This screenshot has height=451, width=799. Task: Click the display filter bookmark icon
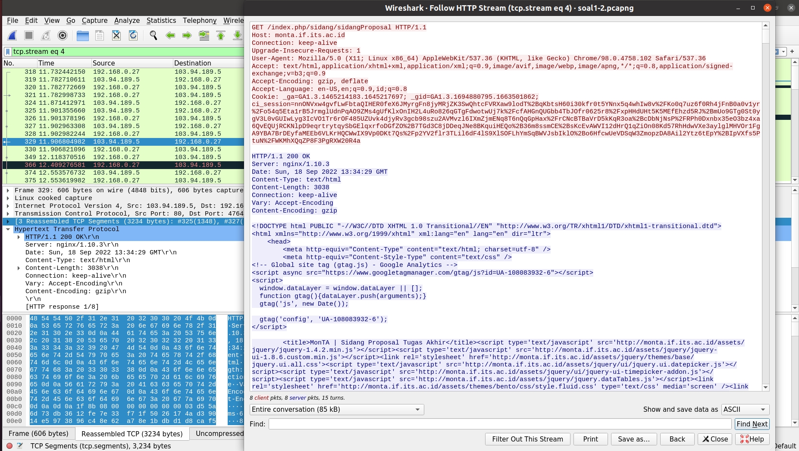pos(8,52)
